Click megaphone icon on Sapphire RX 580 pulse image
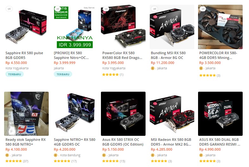The image size is (249, 167). click(x=9, y=9)
